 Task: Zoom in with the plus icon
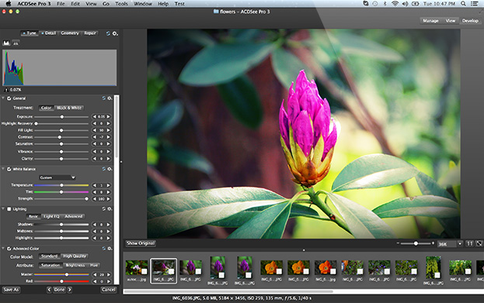tap(433, 243)
